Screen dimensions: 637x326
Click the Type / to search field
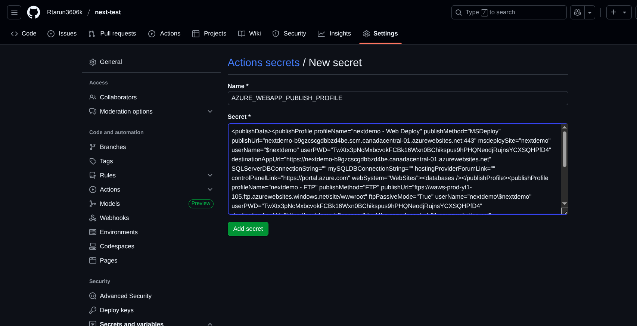point(509,12)
